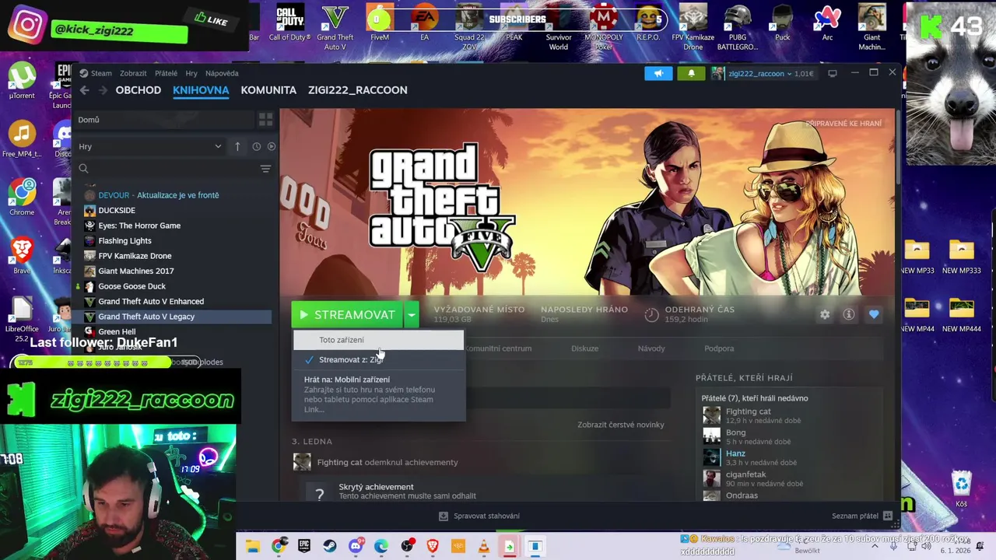996x560 pixels.
Task: Go forward with Steam forward arrow
Action: pos(102,90)
